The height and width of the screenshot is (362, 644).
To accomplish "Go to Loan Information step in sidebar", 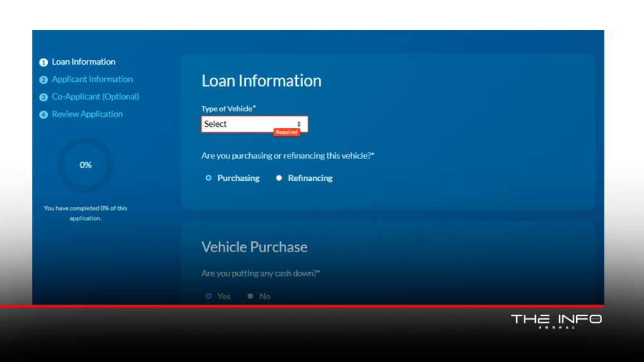I will coord(84,62).
